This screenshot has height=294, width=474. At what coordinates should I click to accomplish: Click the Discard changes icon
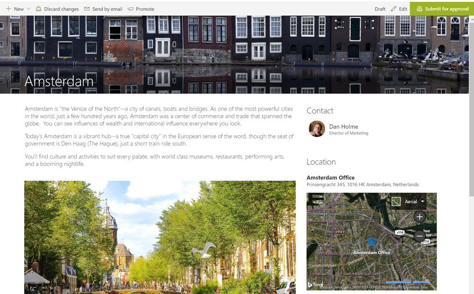click(38, 9)
